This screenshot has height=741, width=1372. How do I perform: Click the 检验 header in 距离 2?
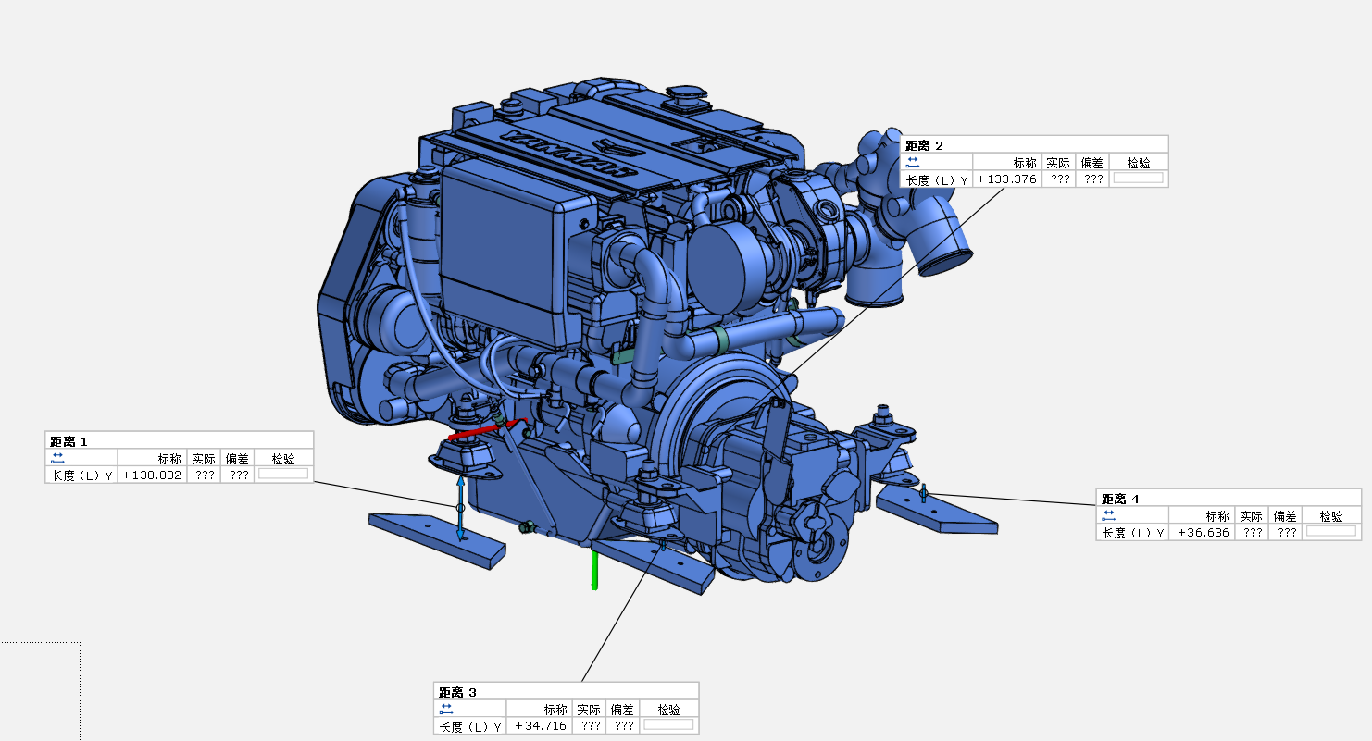pos(1139,163)
